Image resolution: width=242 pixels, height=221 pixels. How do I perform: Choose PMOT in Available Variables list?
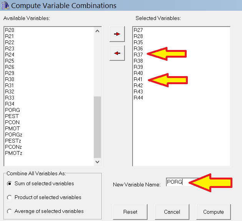pos(12,128)
